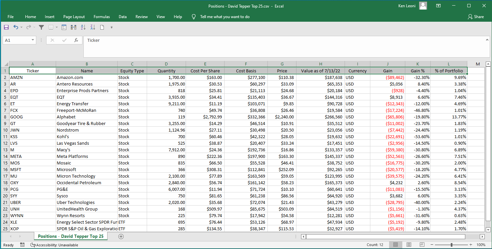This screenshot has height=249, width=492.
Task: Zoom out with the minus button
Action: [432, 245]
